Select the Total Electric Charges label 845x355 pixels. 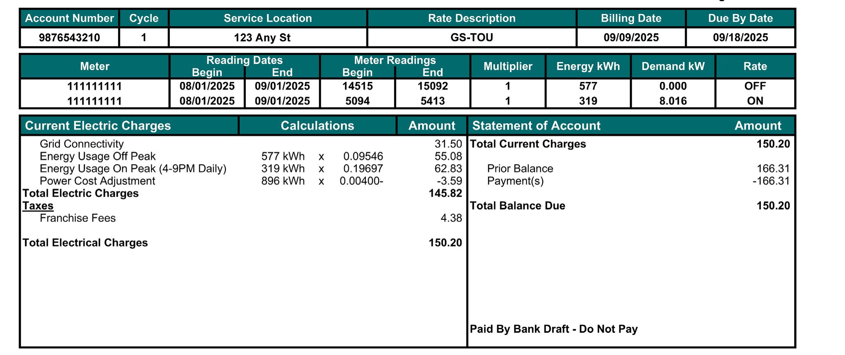[80, 193]
